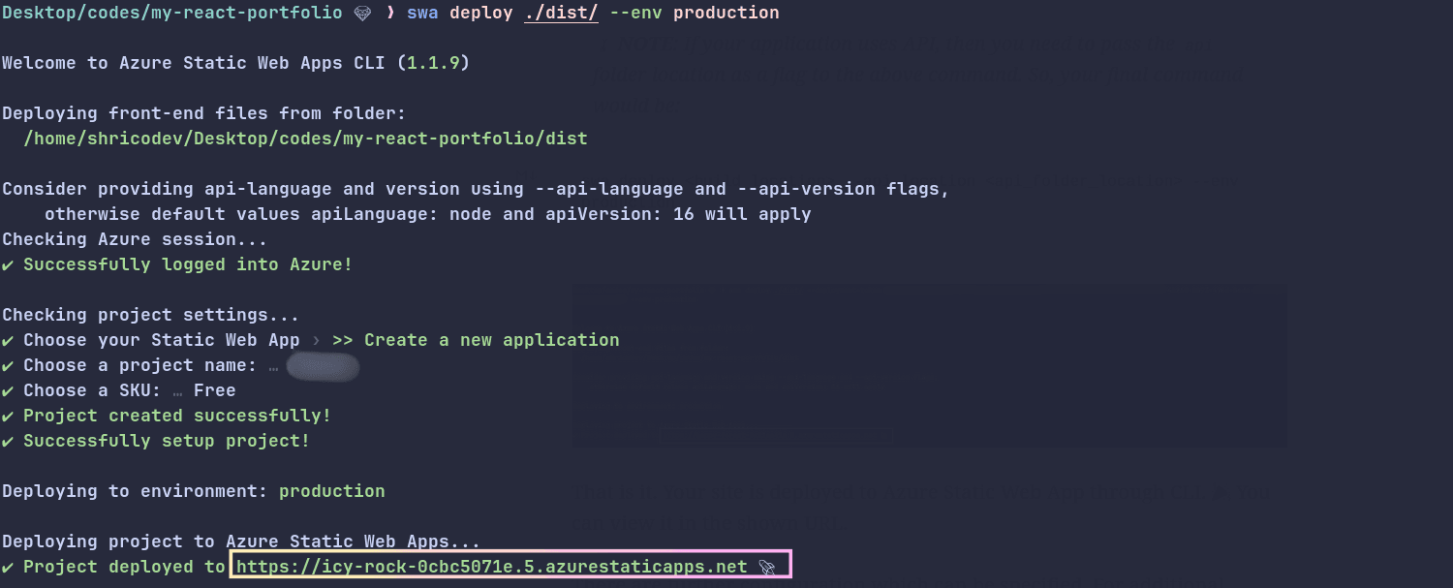Click the check mark beside "Project deployed to"

8,567
